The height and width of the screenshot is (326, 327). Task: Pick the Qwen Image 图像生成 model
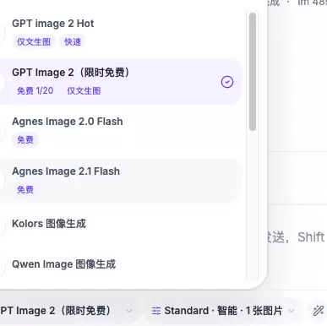(121, 264)
